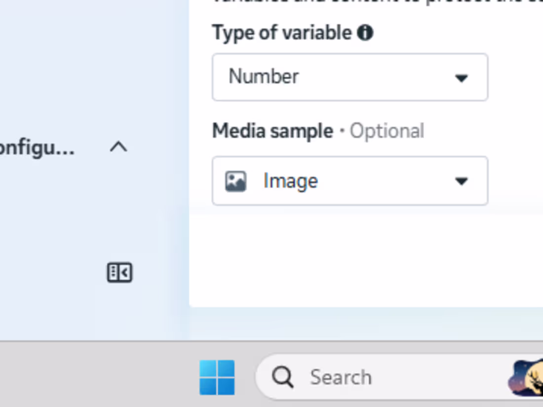This screenshot has height=407, width=543.
Task: Open the Windows Start menu
Action: click(217, 377)
